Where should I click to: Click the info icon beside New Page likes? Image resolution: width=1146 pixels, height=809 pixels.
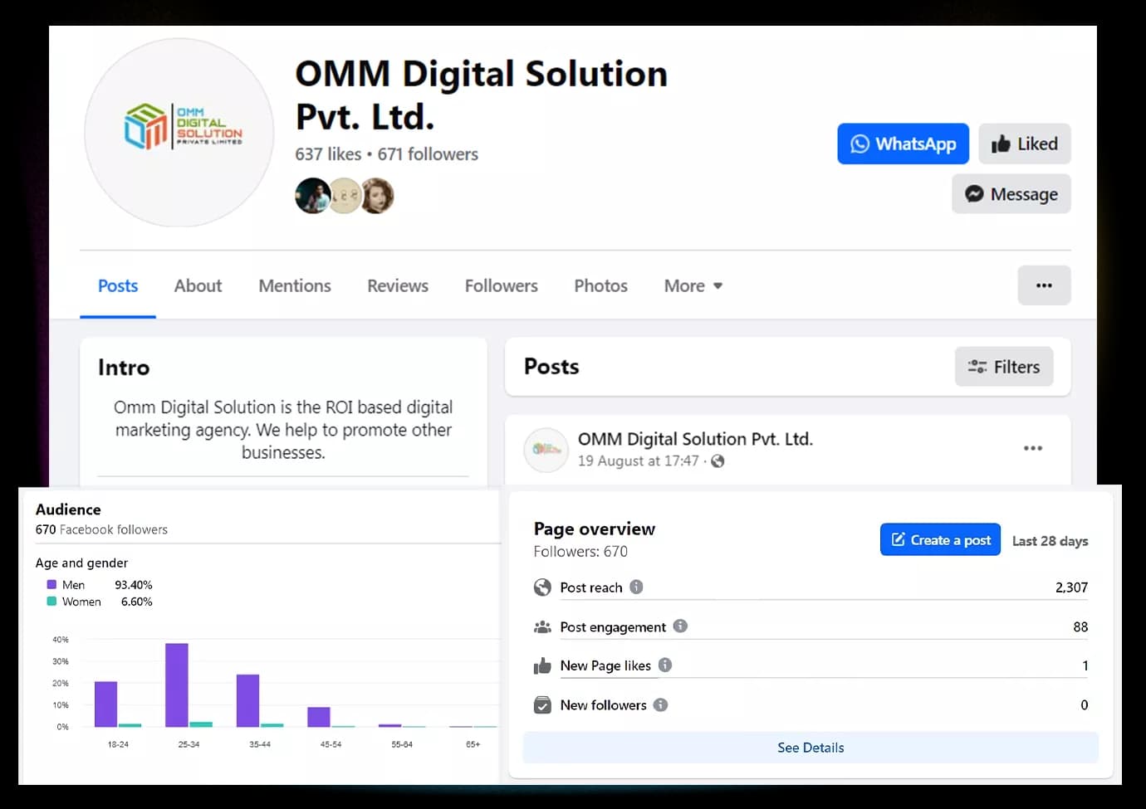(665, 665)
